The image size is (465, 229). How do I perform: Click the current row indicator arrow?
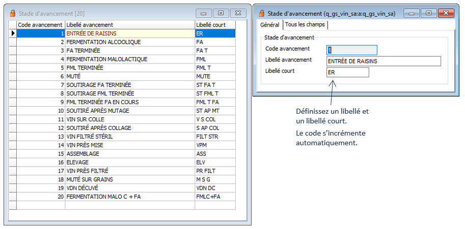(x=13, y=33)
